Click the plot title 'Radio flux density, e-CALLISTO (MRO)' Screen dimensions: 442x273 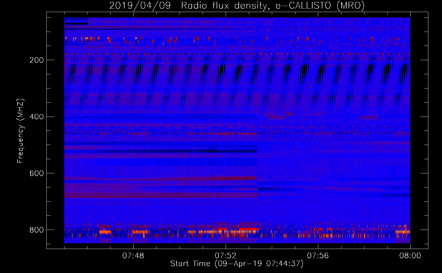[273, 6]
